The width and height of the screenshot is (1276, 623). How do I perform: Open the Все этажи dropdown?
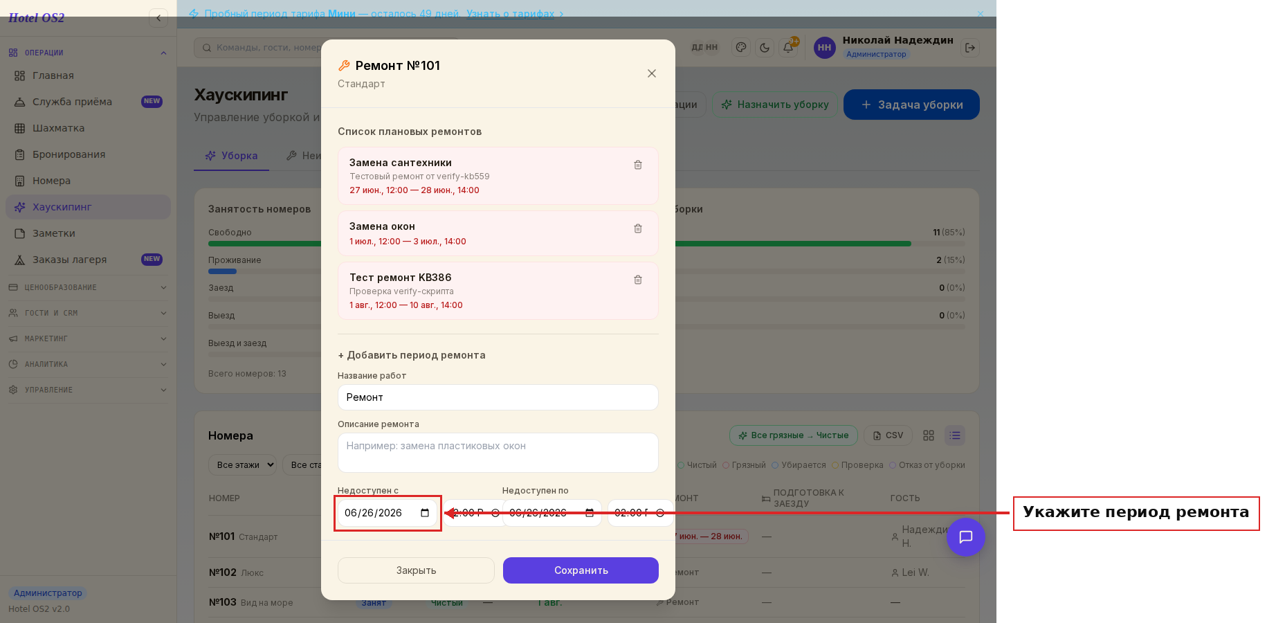click(x=243, y=465)
